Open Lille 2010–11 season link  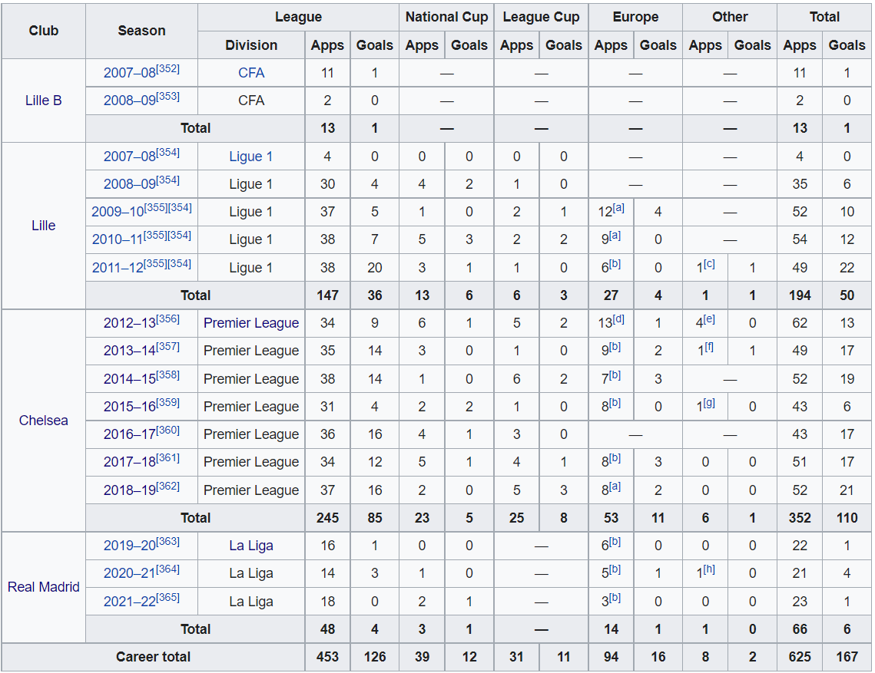pyautogui.click(x=118, y=239)
